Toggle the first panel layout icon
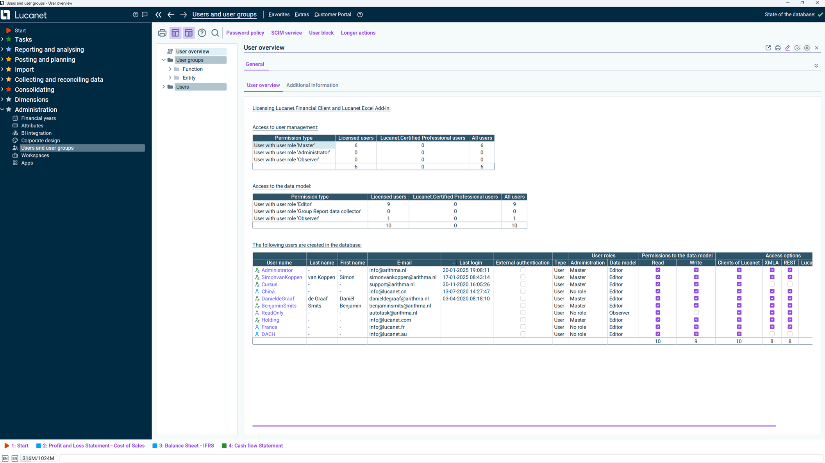Screen dimensions: 825x463 click(x=175, y=33)
